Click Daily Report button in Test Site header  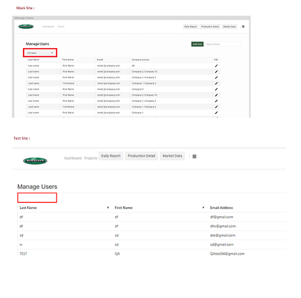[x=111, y=156]
